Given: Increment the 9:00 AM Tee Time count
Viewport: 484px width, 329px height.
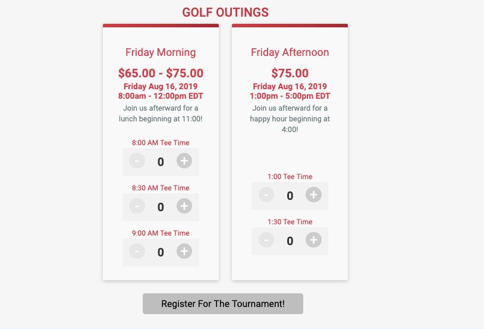Looking at the screenshot, I should (x=184, y=251).
